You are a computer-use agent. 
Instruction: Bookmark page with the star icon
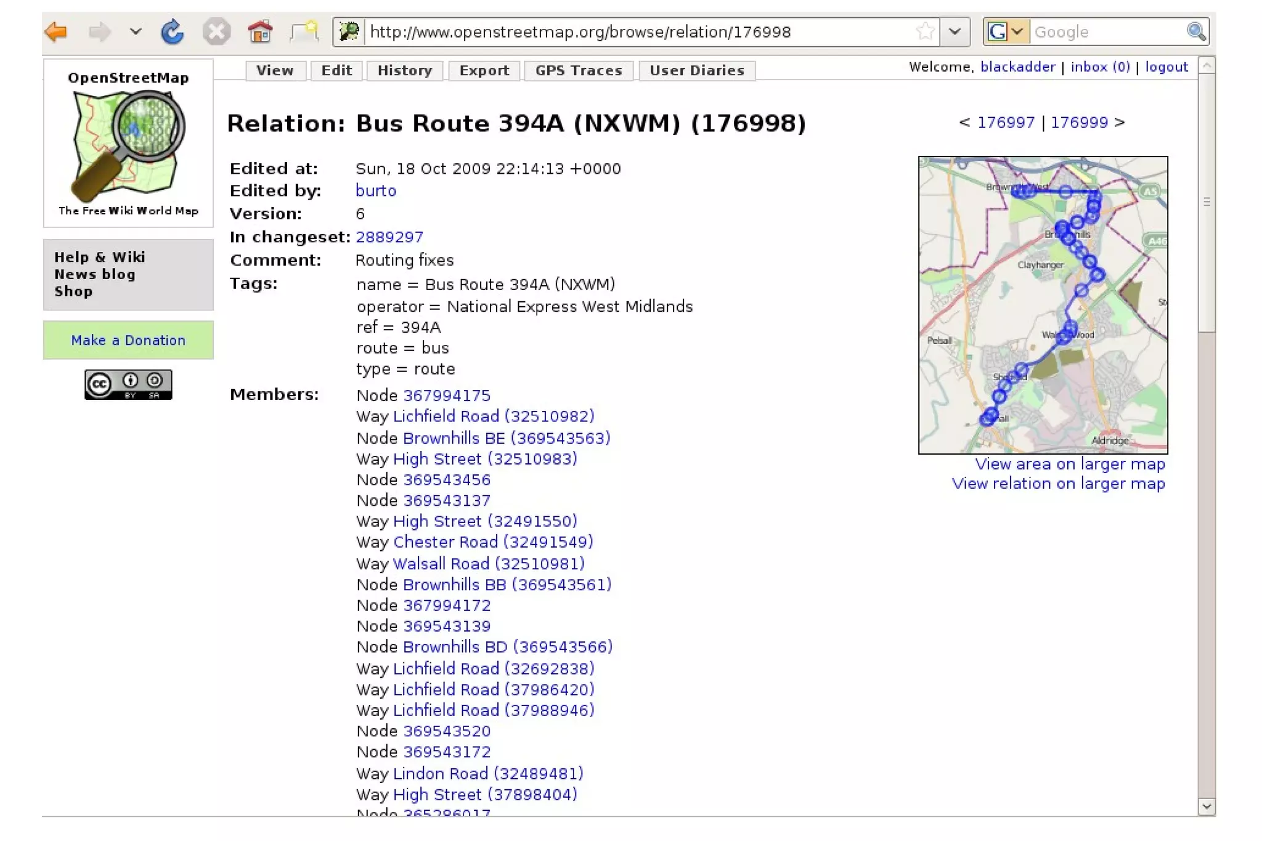coord(924,31)
